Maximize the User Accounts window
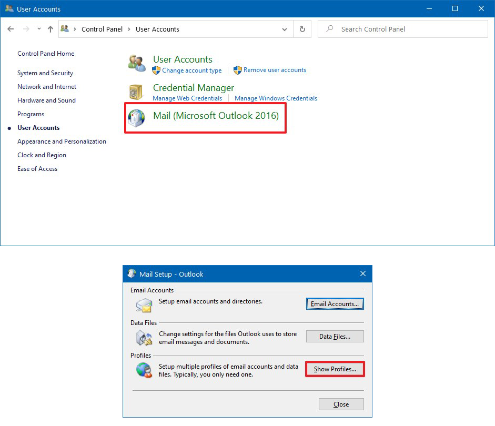Viewport: 495px width, 426px height. [x=455, y=8]
